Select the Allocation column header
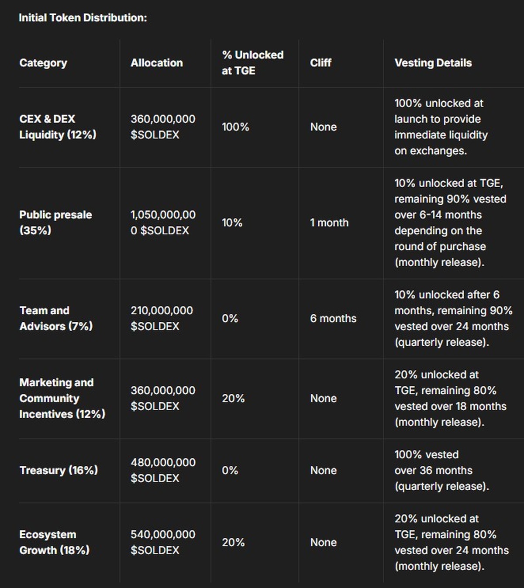 point(156,63)
